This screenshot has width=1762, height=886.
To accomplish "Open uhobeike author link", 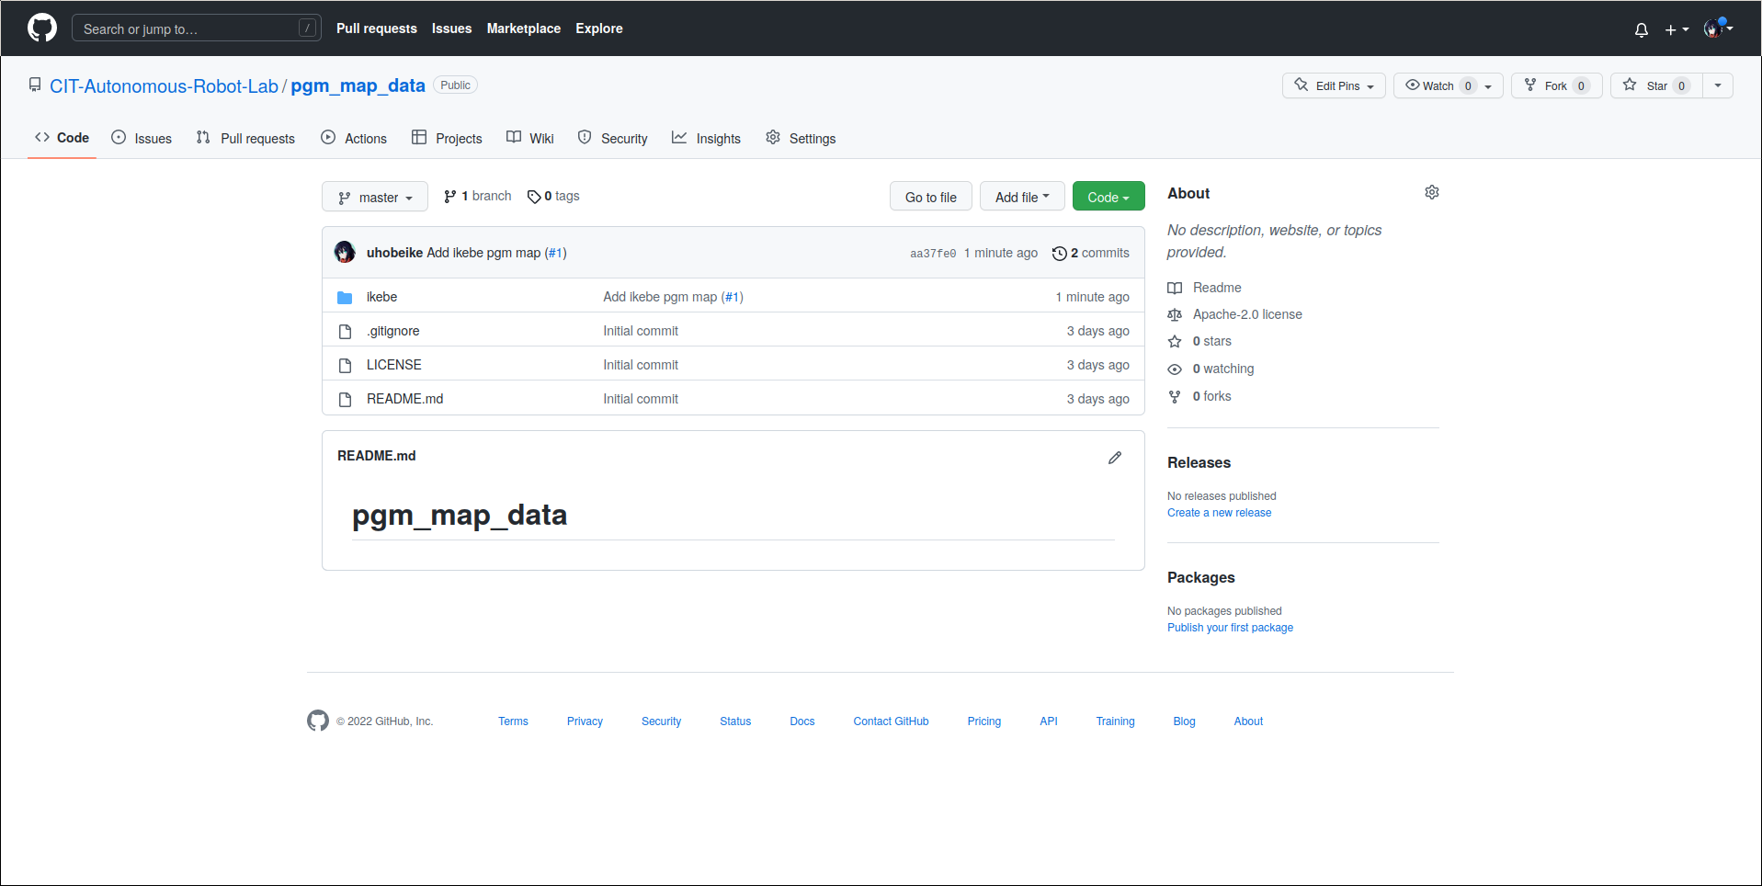I will pos(394,253).
